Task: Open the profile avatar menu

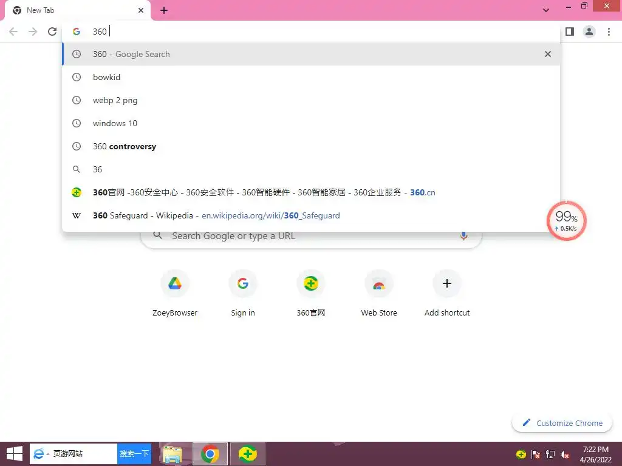Action: click(x=589, y=32)
